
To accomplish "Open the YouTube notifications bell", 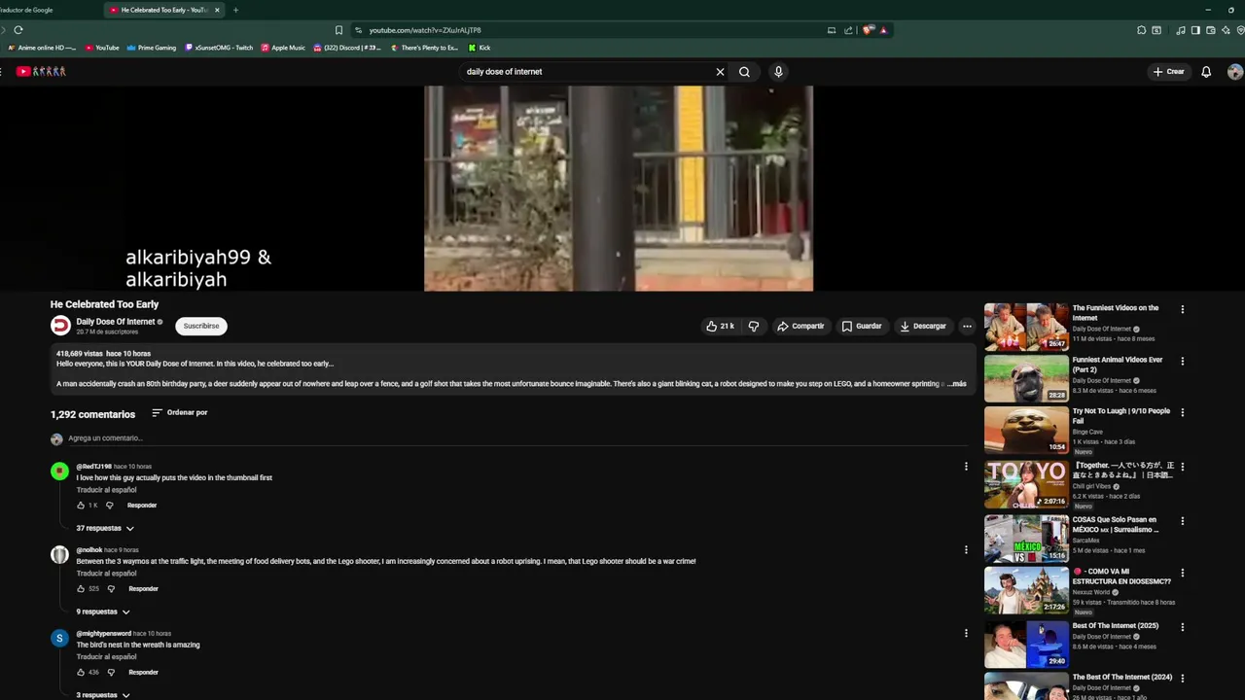I will [1206, 72].
